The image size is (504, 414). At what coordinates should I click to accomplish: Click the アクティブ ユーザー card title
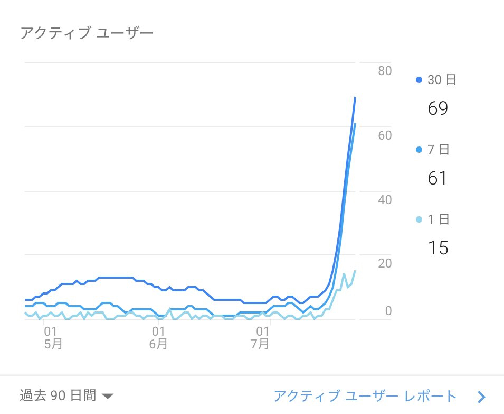point(87,33)
